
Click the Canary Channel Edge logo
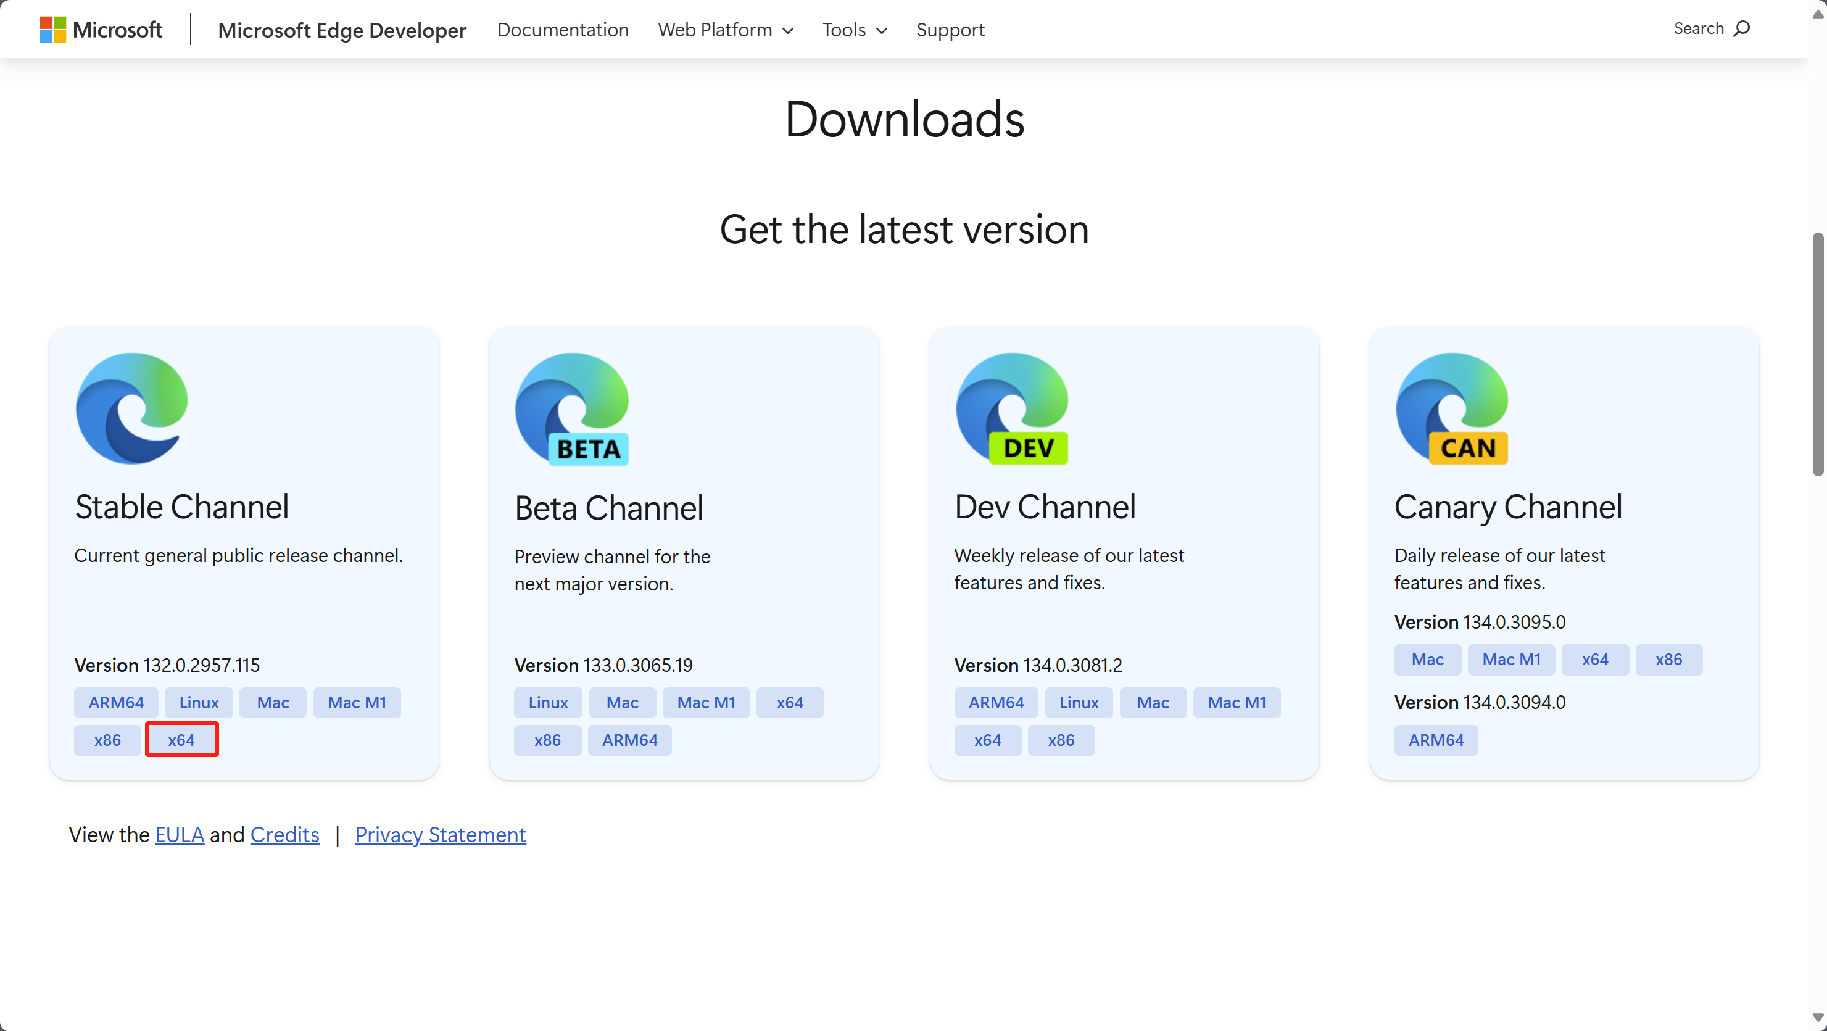coord(1452,408)
